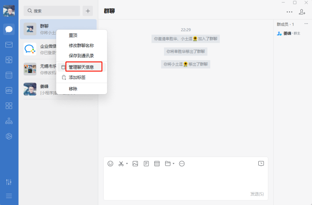Select 保存到通讯录 from the context menu
This screenshot has width=312, height=205.
click(x=82, y=56)
